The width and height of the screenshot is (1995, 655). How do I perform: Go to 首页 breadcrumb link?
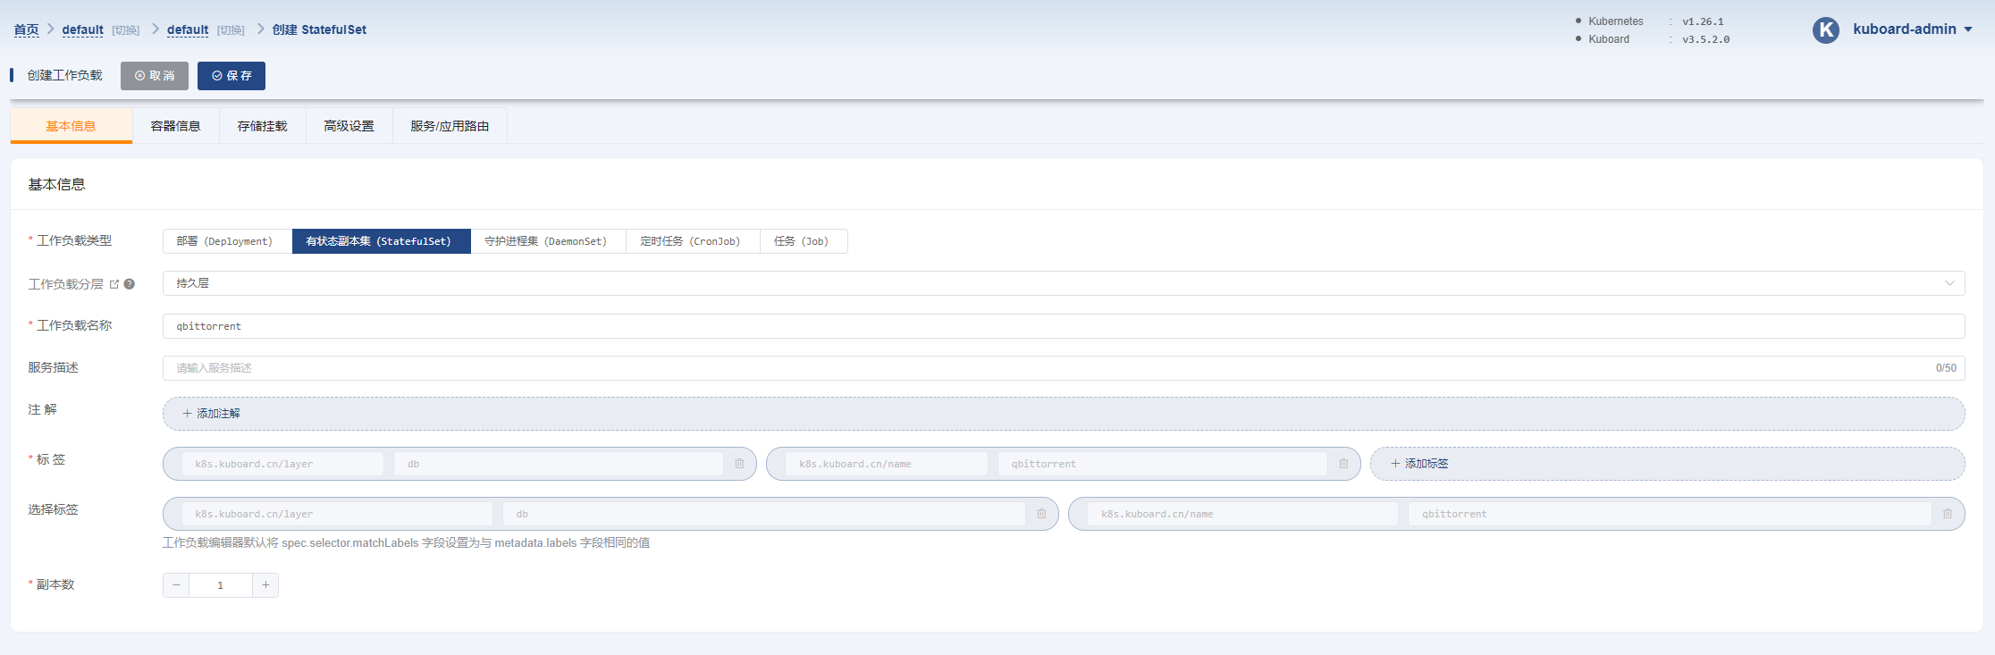tap(27, 29)
